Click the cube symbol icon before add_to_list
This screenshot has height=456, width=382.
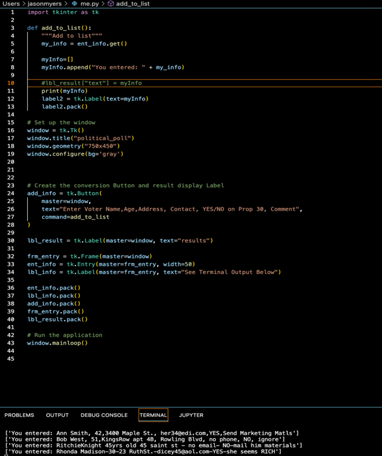(110, 4)
